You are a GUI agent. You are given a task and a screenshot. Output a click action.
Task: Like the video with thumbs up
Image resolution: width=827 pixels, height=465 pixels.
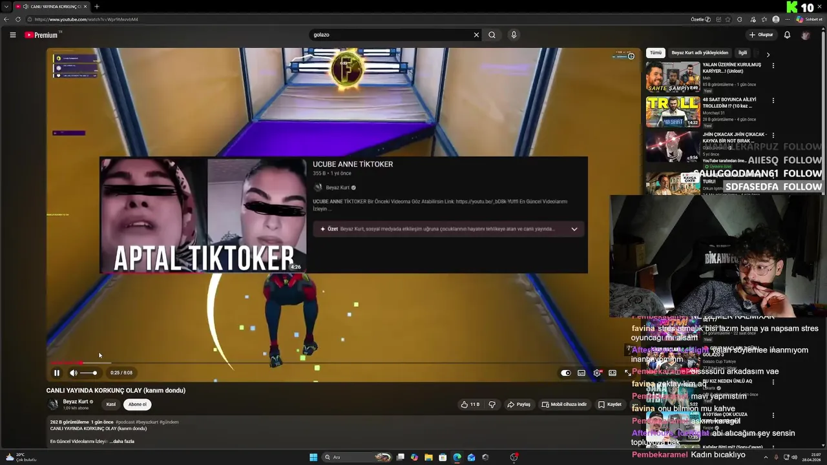tap(470, 404)
